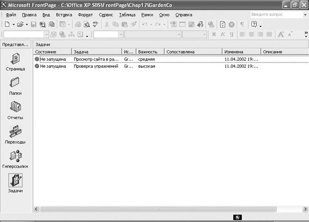Click the Refresh page icon

click(222, 24)
